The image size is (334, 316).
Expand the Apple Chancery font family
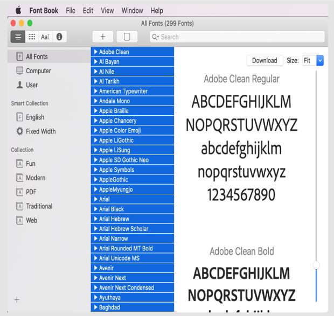pos(96,121)
